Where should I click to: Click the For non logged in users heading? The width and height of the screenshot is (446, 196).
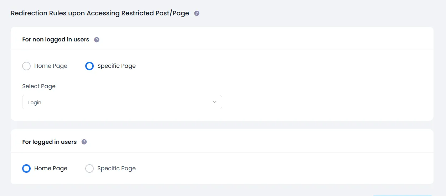[56, 40]
